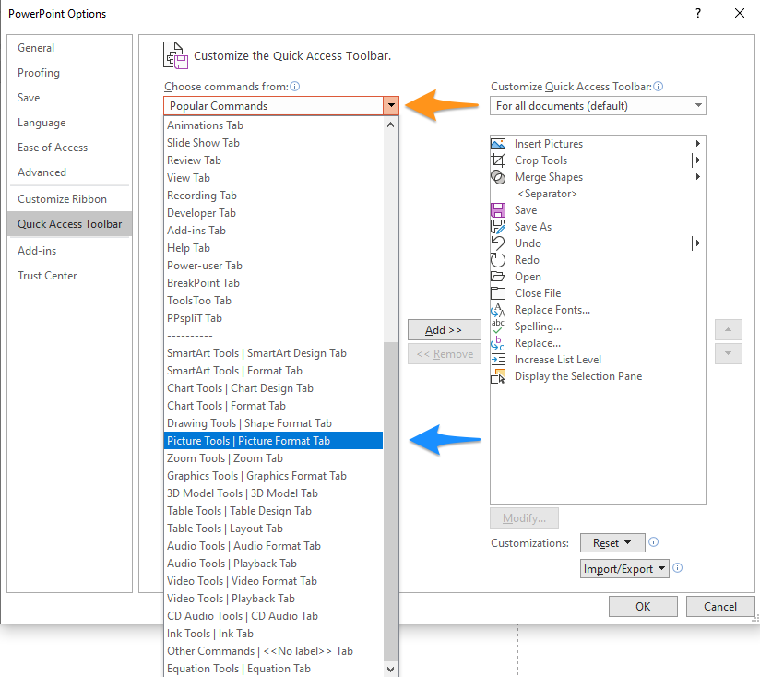Open the Popular Commands dropdown arrow

pyautogui.click(x=391, y=106)
